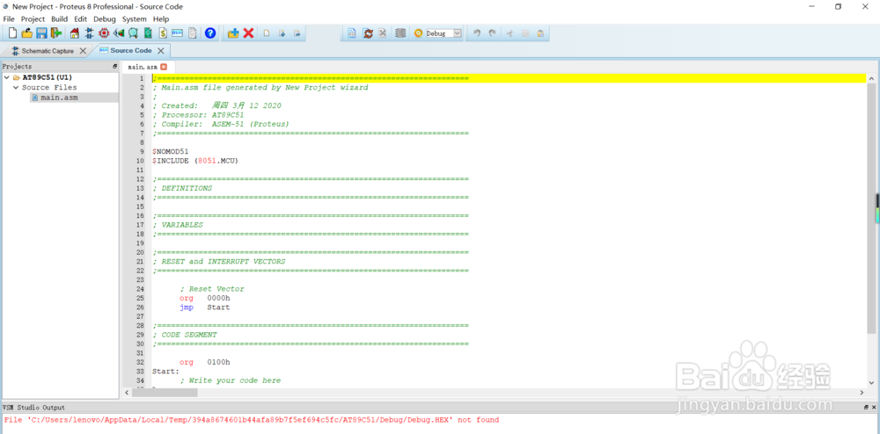The height and width of the screenshot is (434, 880).
Task: Add a new project folder icon
Action: click(x=233, y=33)
